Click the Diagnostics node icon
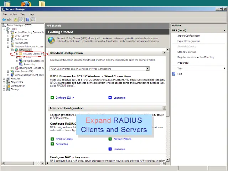228x171 pixels. [8, 82]
